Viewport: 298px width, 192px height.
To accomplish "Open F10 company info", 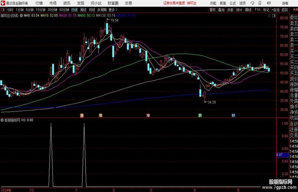I will pos(257,10).
